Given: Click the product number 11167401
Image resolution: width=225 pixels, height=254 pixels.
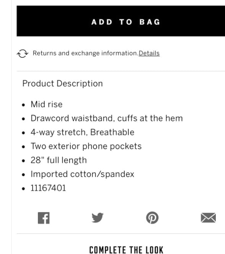Looking at the screenshot, I should [48, 188].
